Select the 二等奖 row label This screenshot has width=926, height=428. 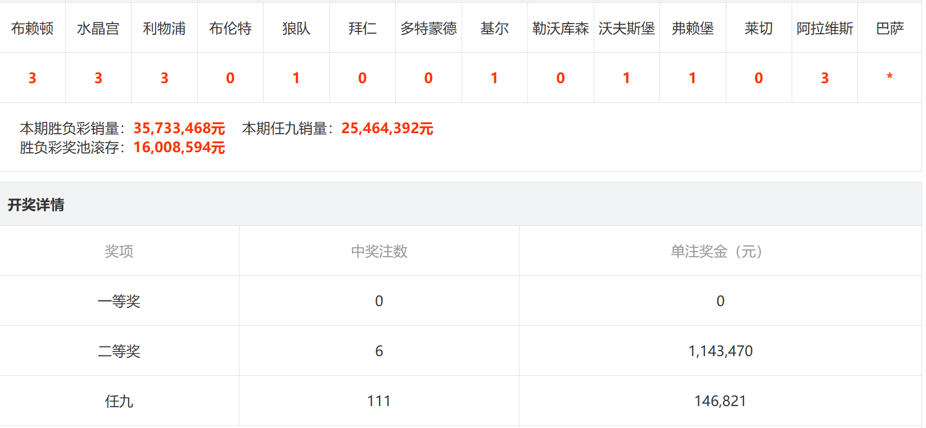point(119,351)
